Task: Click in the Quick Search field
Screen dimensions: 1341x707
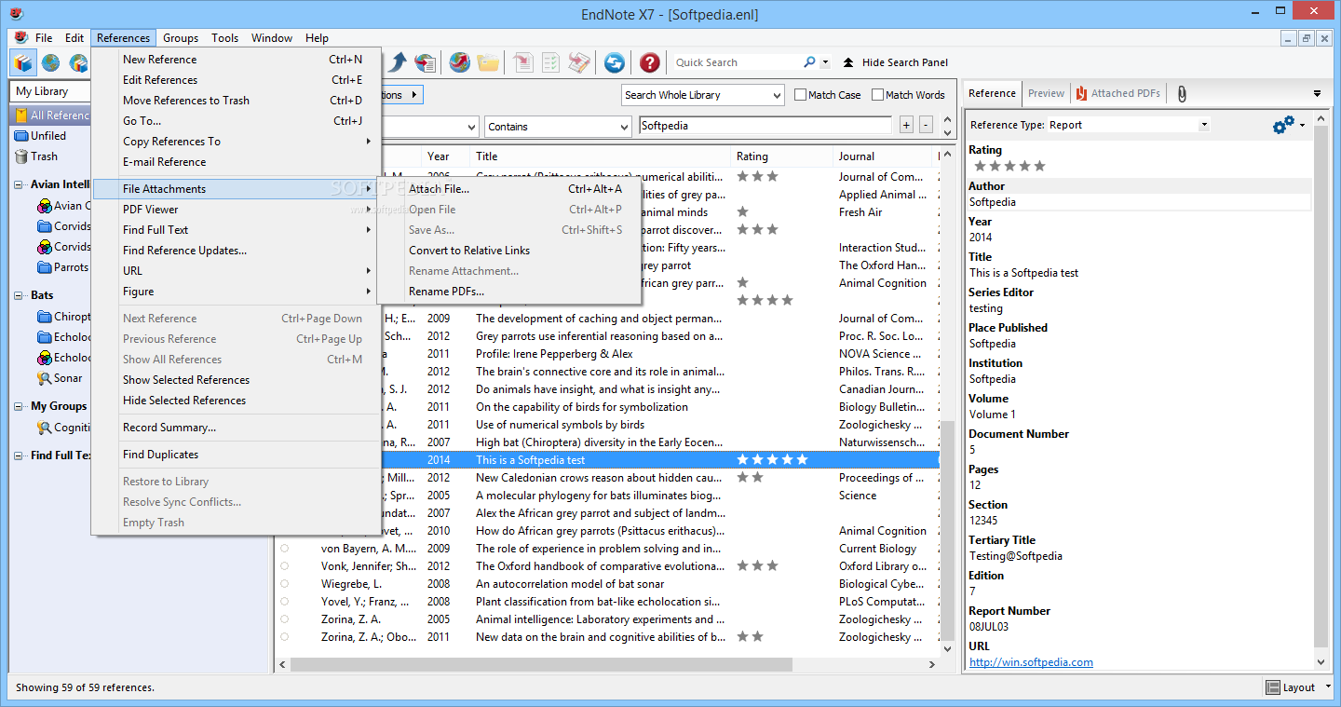Action: (737, 62)
